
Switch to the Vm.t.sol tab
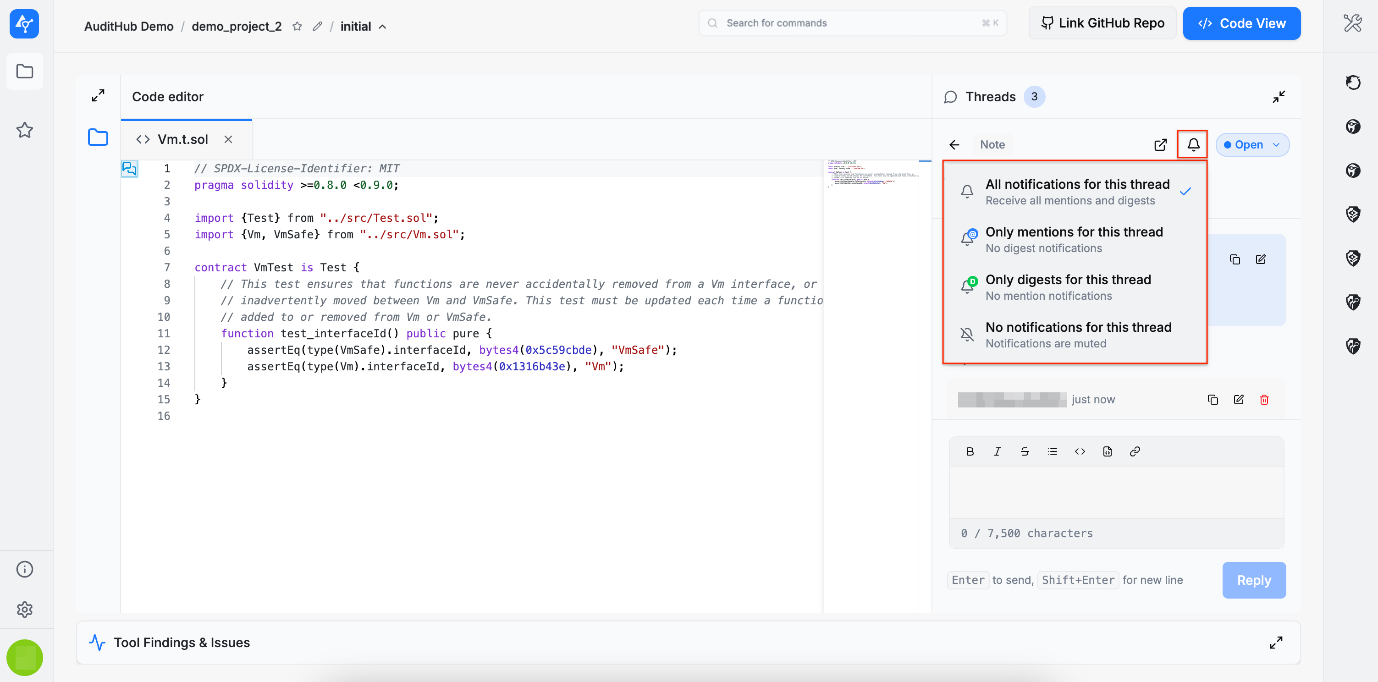coord(182,139)
